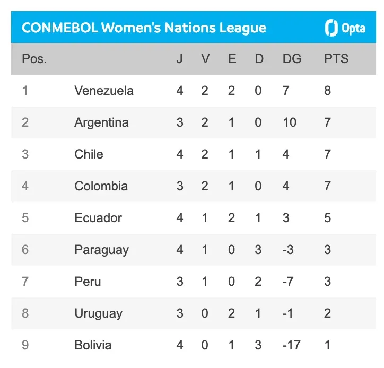Open the Venezuela team row

pyautogui.click(x=104, y=91)
